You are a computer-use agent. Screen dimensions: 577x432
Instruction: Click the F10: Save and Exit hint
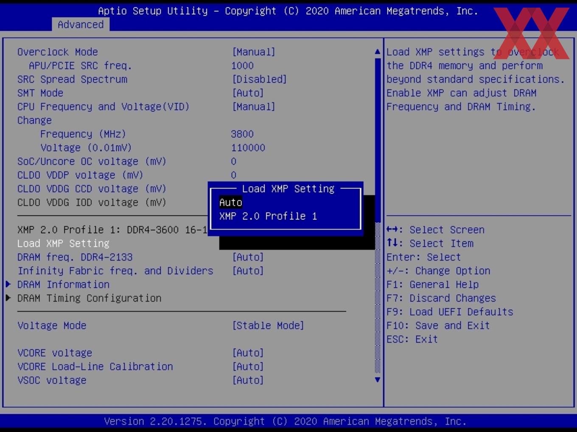pyautogui.click(x=438, y=325)
